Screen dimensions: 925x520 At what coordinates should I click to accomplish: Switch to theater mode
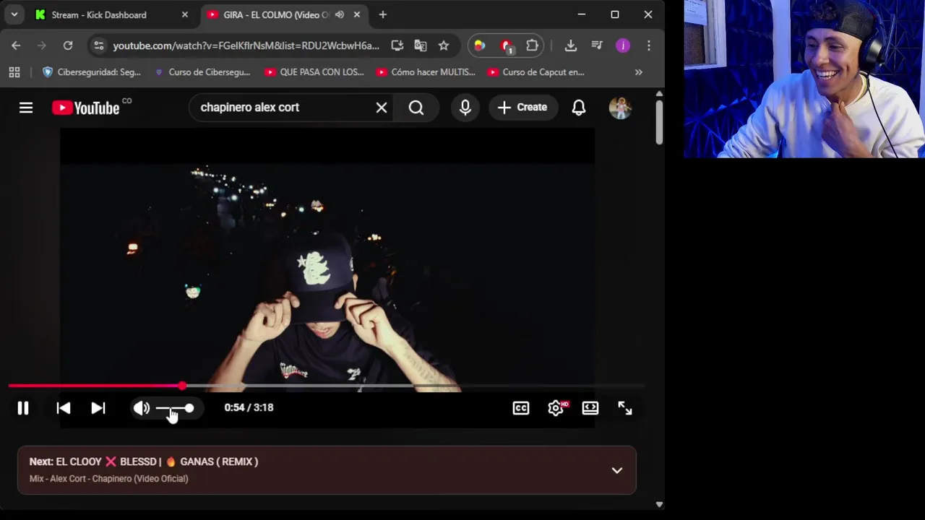tap(590, 408)
